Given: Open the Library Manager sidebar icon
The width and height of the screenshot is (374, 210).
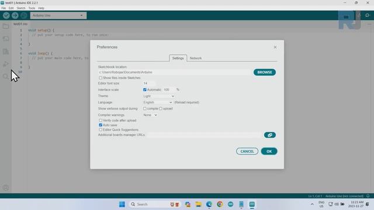Looking at the screenshot, I should [x=6, y=51].
